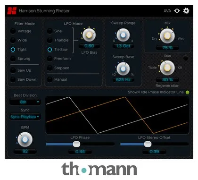Select the Sine LFO mode
Image resolution: width=198 pixels, height=180 pixels.
(49, 31)
